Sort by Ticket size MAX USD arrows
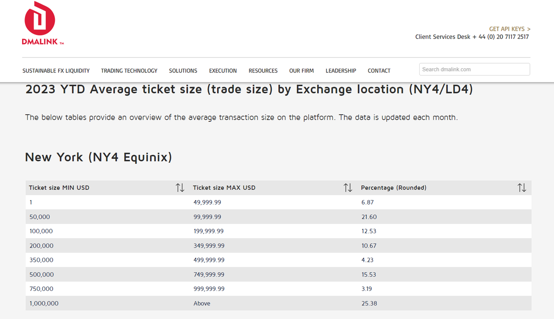The height and width of the screenshot is (319, 554). coord(348,188)
